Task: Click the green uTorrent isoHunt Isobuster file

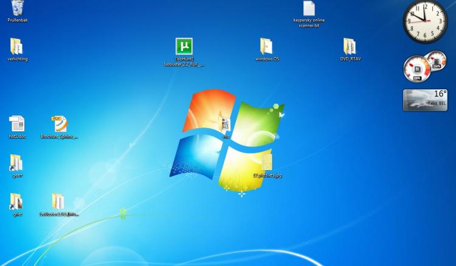Action: pyautogui.click(x=184, y=46)
